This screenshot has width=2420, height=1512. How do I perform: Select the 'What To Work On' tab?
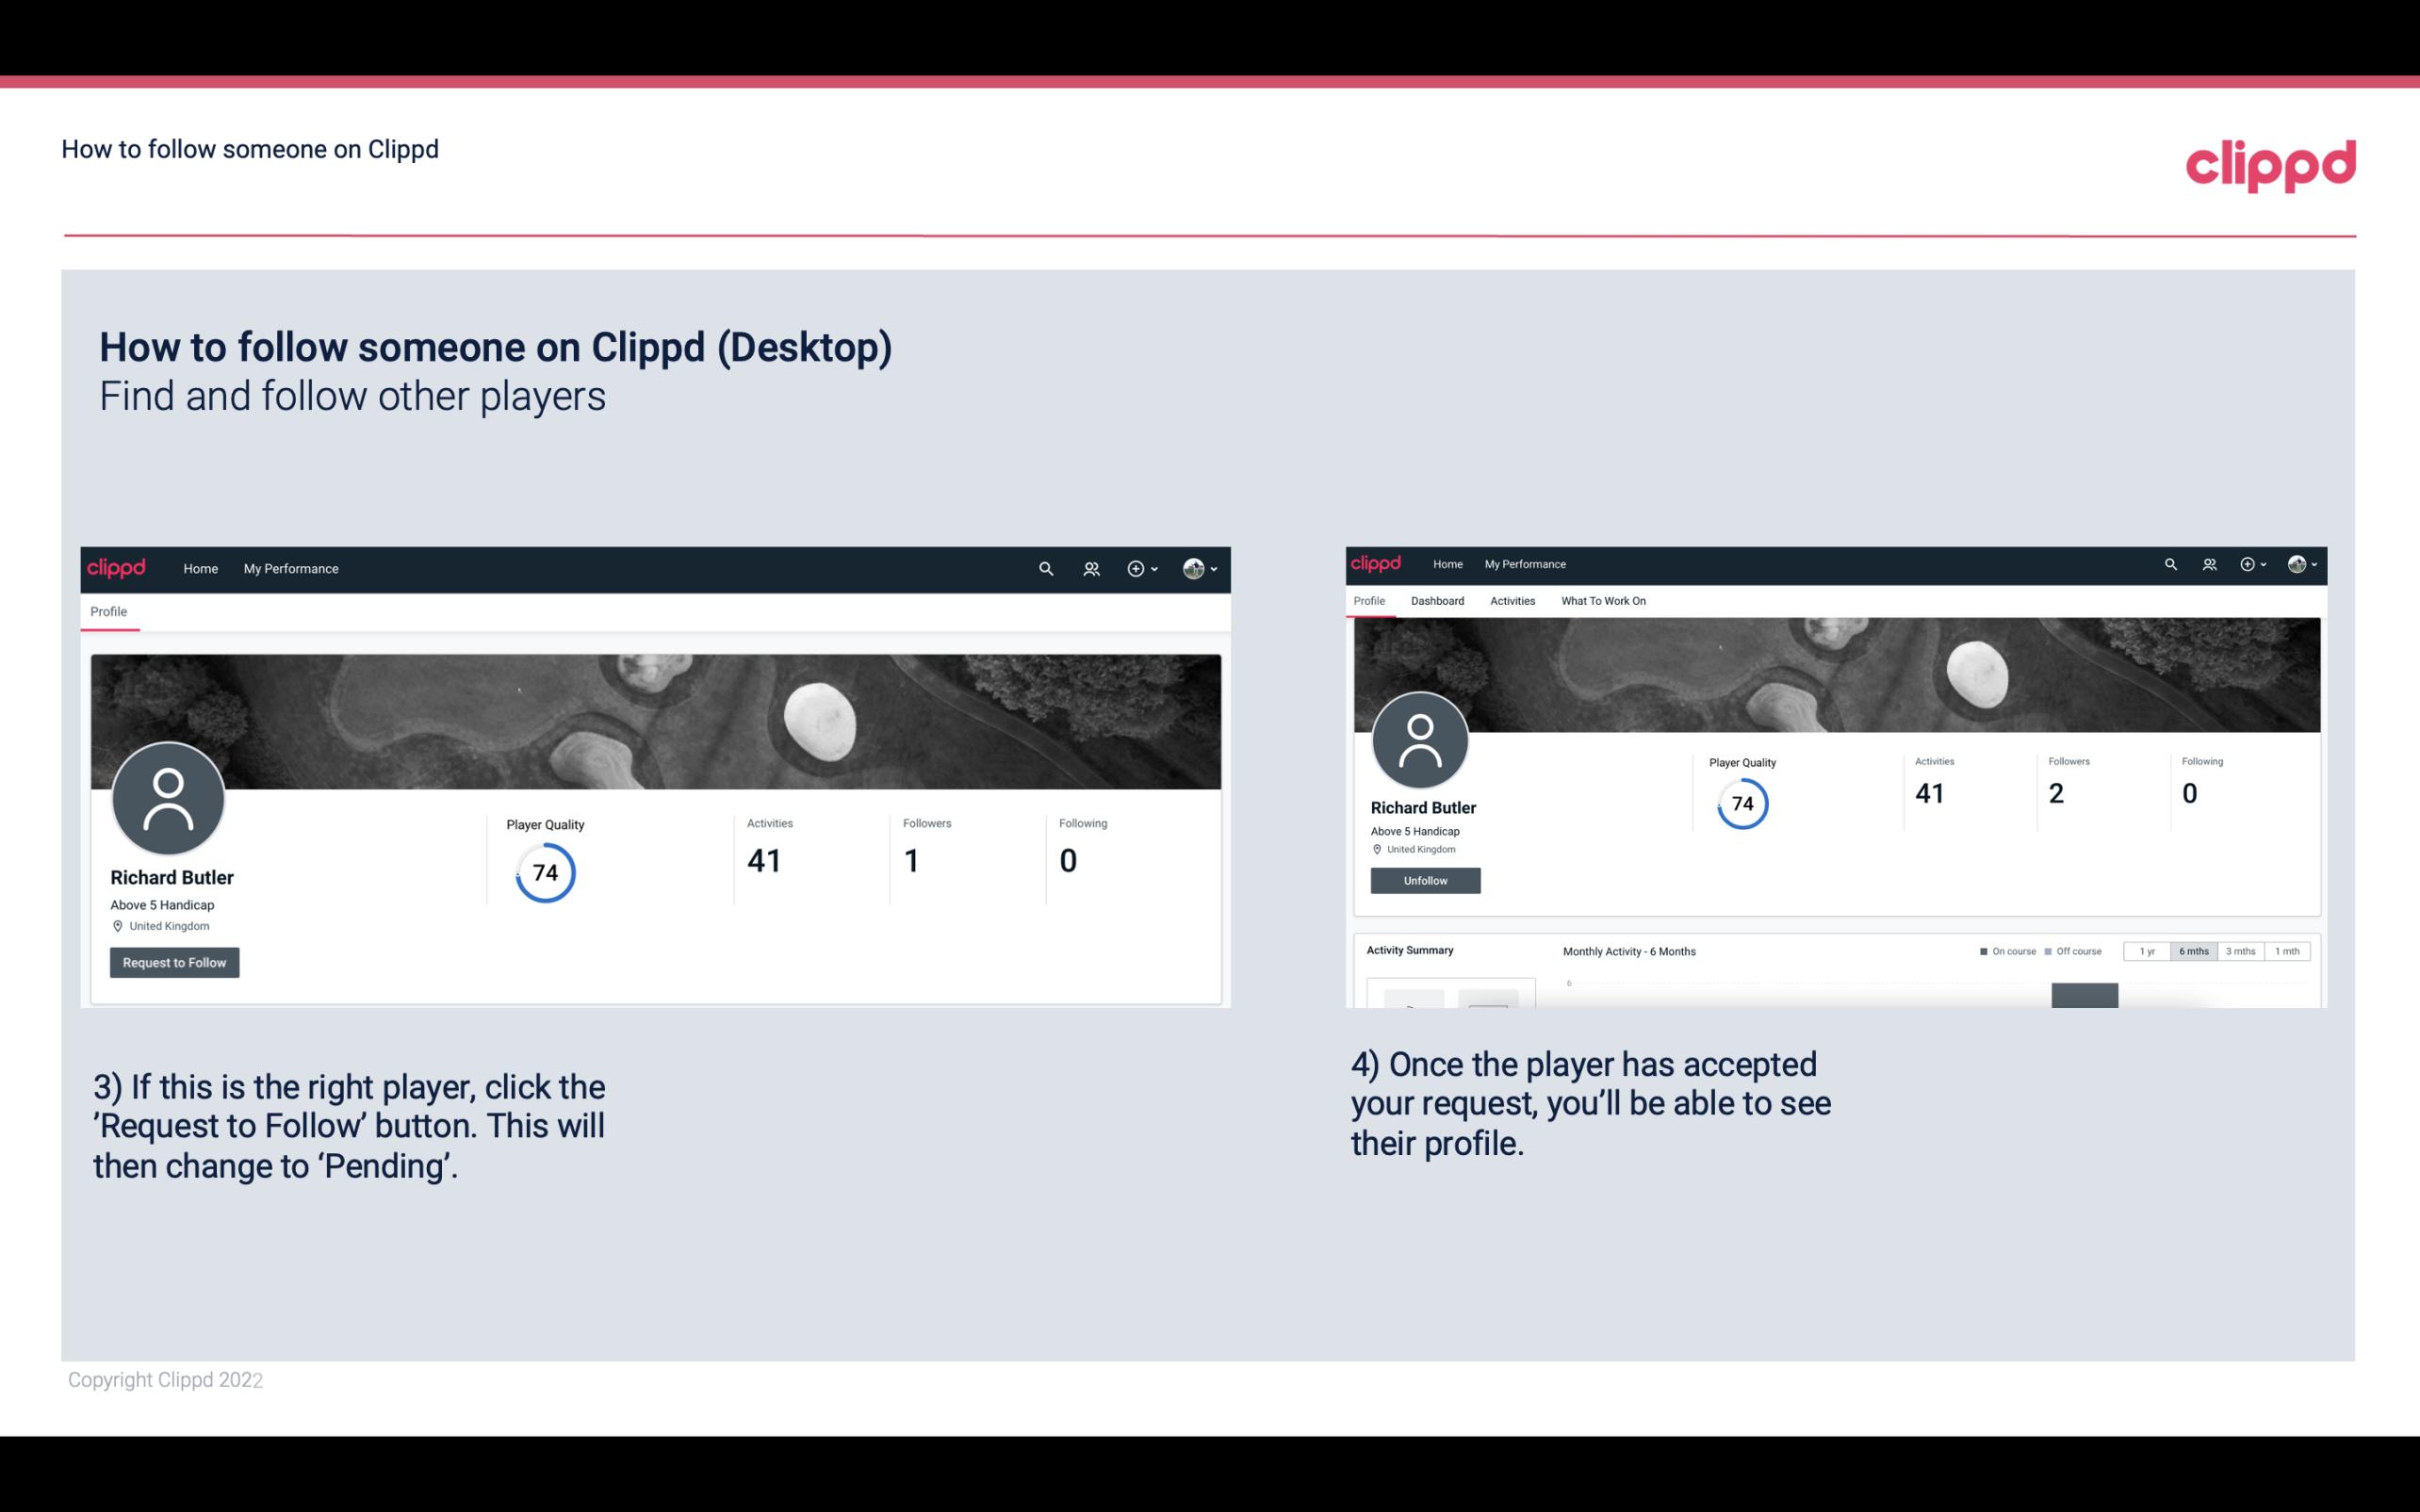(x=1605, y=601)
